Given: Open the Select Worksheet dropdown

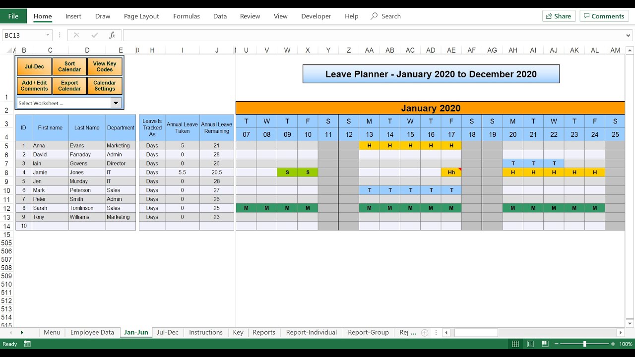Looking at the screenshot, I should tap(116, 103).
